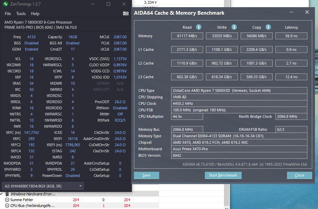Click the info icon next to Copy
The width and height of the screenshot is (318, 209).
(x=268, y=27)
